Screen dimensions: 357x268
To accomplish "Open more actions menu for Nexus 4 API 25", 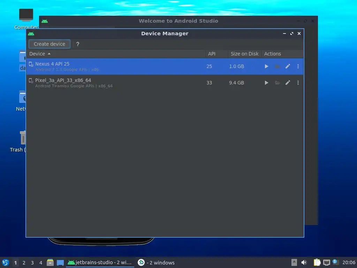I will tap(298, 66).
